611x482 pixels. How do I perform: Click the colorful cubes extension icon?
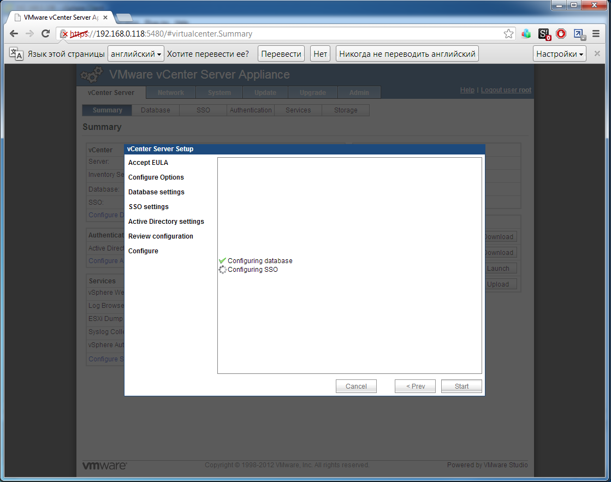[526, 34]
